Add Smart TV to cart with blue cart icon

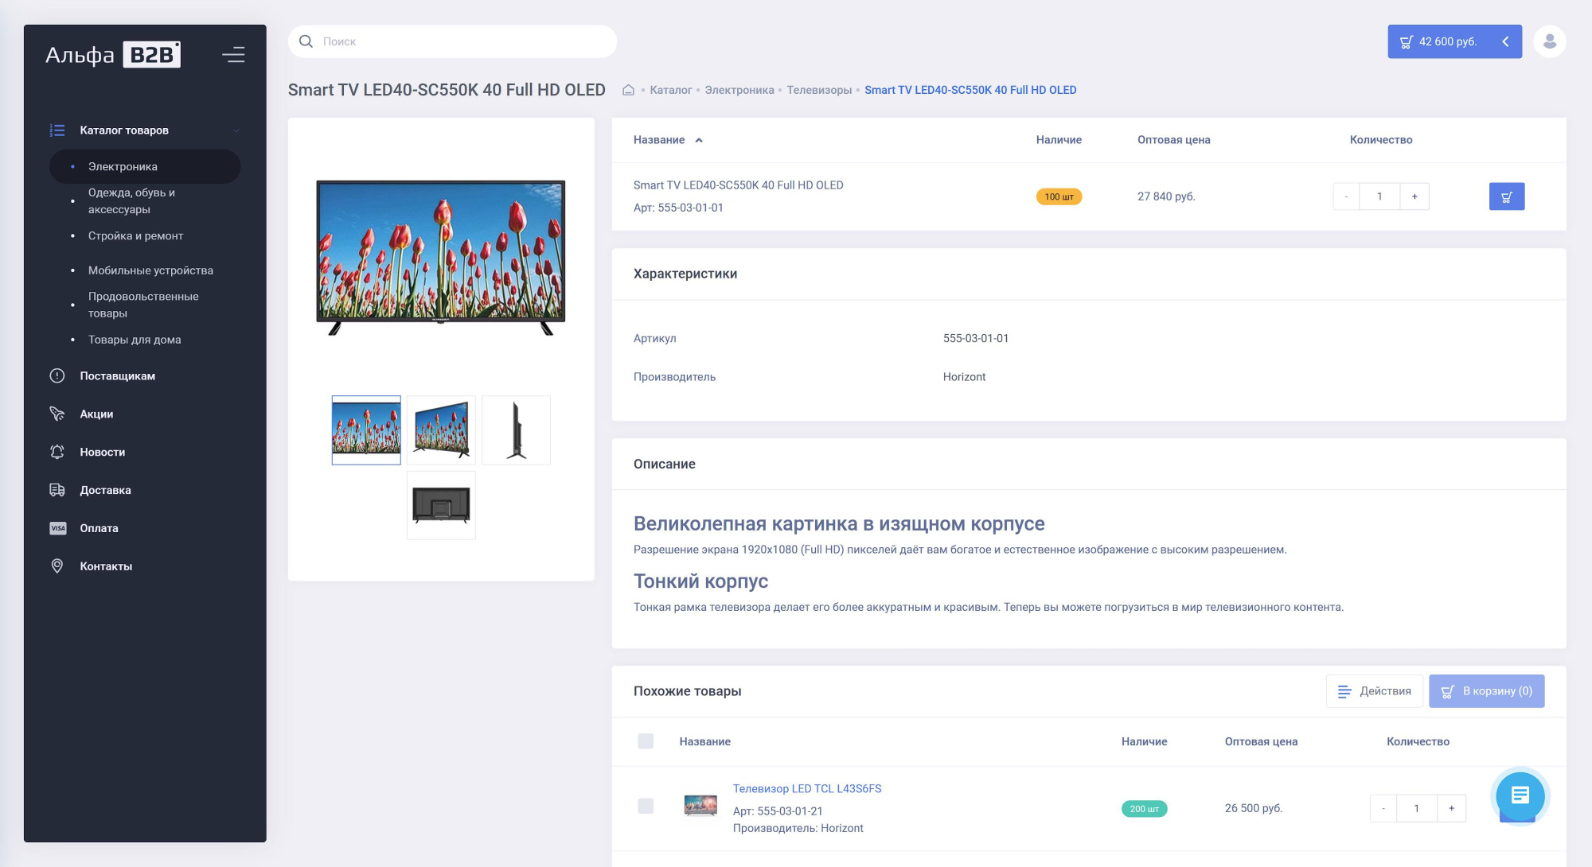[1506, 196]
